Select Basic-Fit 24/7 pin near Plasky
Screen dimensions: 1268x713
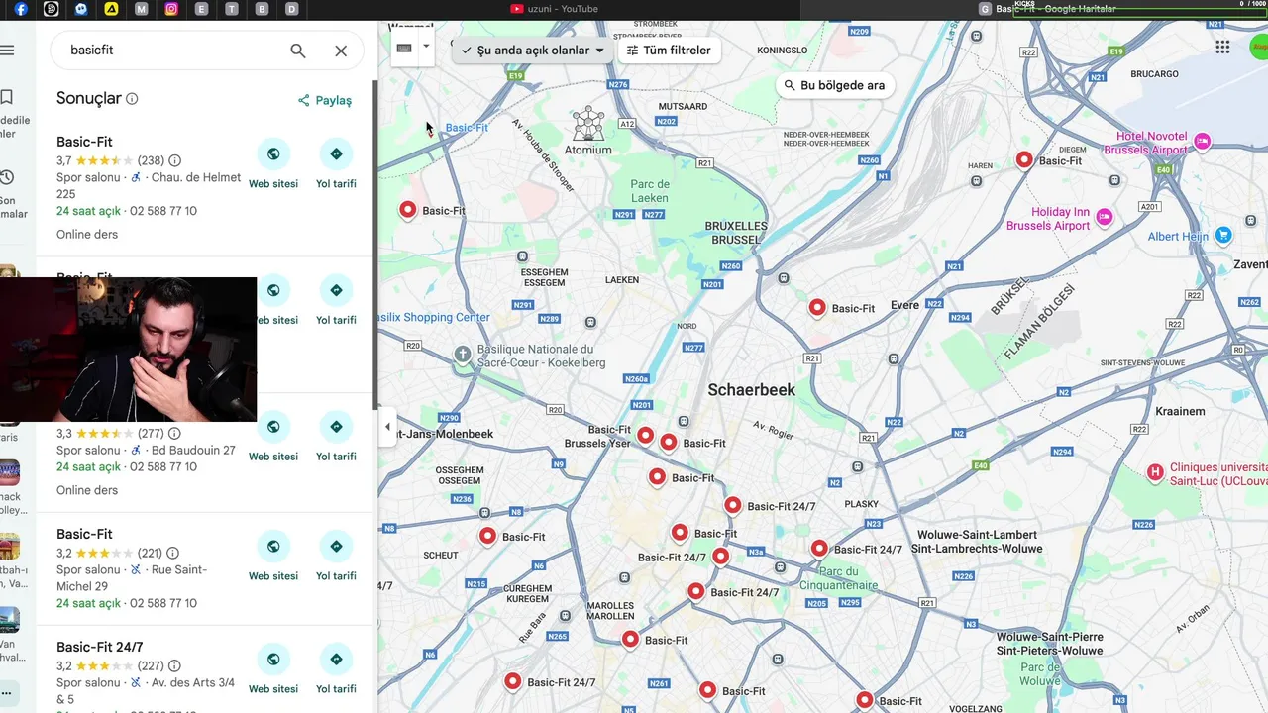733,506
